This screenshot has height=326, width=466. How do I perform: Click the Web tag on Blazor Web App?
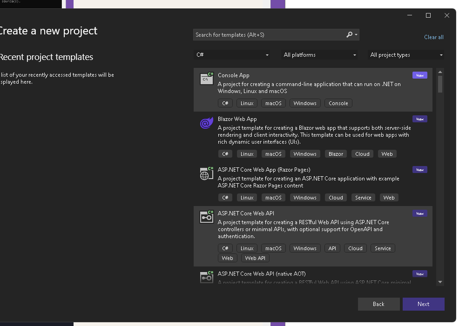click(387, 154)
